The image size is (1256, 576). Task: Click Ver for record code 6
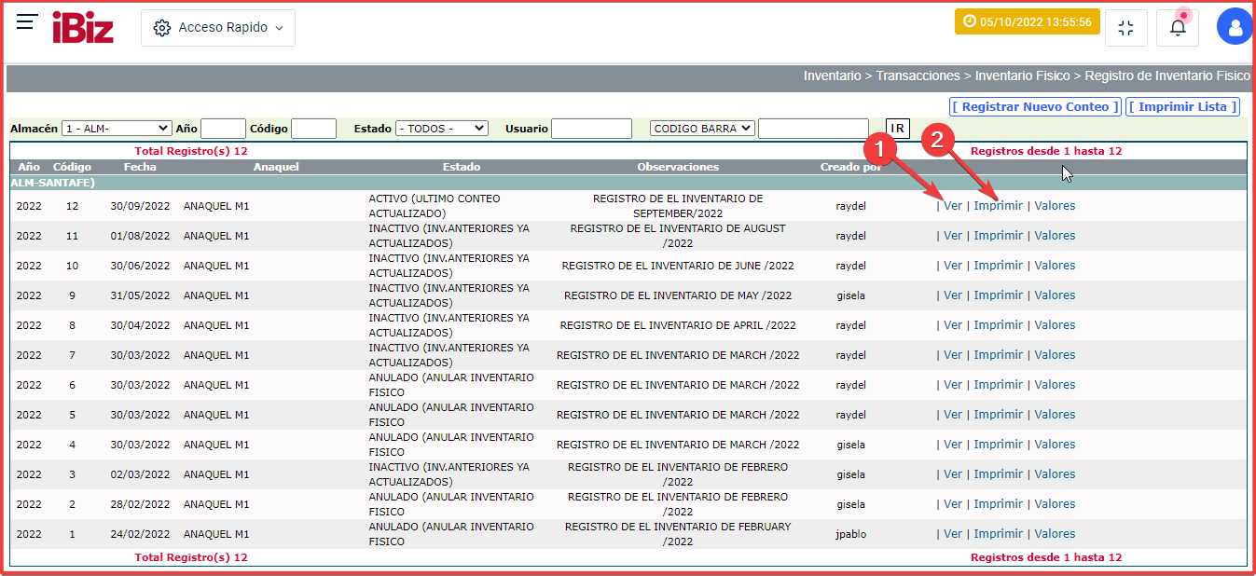[x=952, y=385]
